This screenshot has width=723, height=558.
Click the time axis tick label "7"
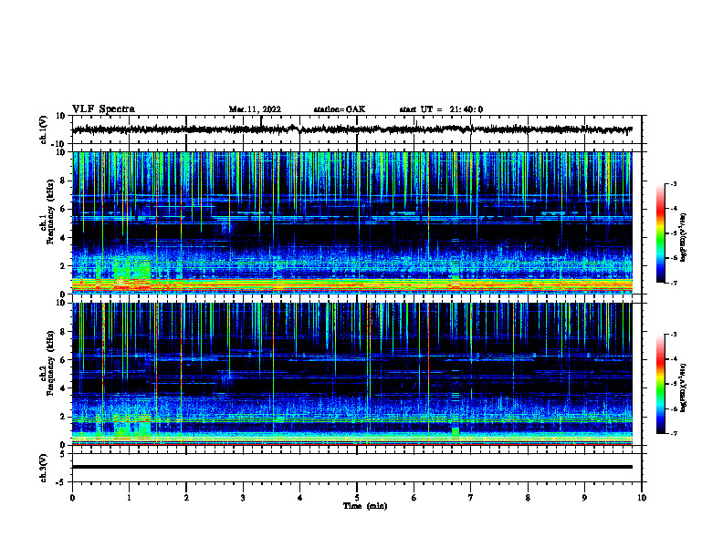[471, 498]
